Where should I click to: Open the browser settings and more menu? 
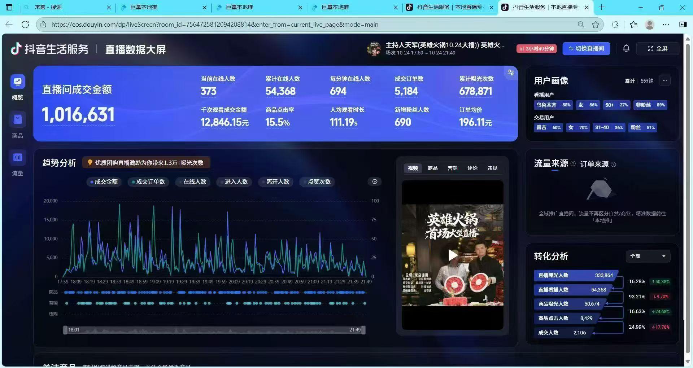666,25
